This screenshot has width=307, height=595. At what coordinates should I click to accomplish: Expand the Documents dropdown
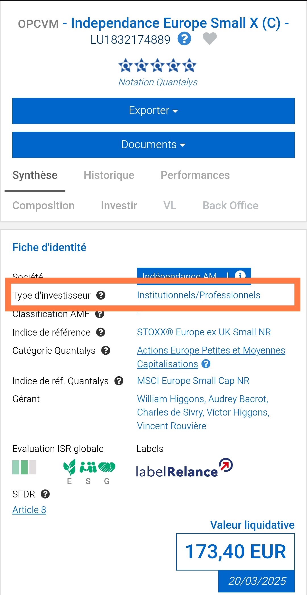(x=153, y=144)
